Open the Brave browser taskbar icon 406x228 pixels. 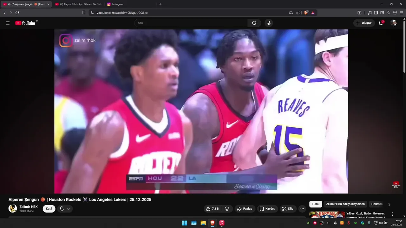click(213, 223)
